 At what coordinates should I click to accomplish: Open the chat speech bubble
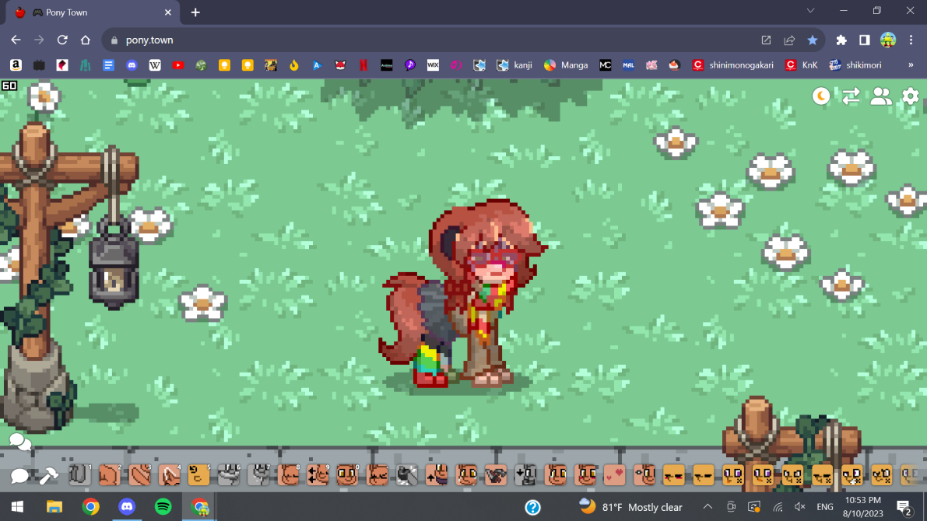click(x=19, y=475)
